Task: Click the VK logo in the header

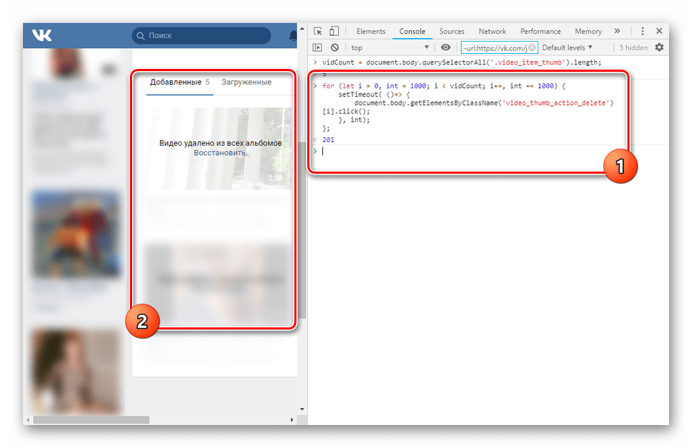Action: [42, 35]
